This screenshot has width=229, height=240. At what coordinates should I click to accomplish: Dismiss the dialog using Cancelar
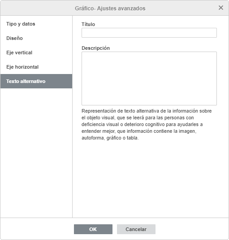(x=136, y=229)
